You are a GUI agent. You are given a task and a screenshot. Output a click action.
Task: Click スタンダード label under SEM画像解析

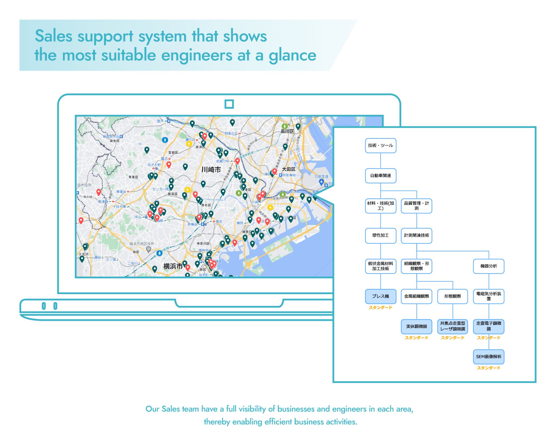pos(488,368)
